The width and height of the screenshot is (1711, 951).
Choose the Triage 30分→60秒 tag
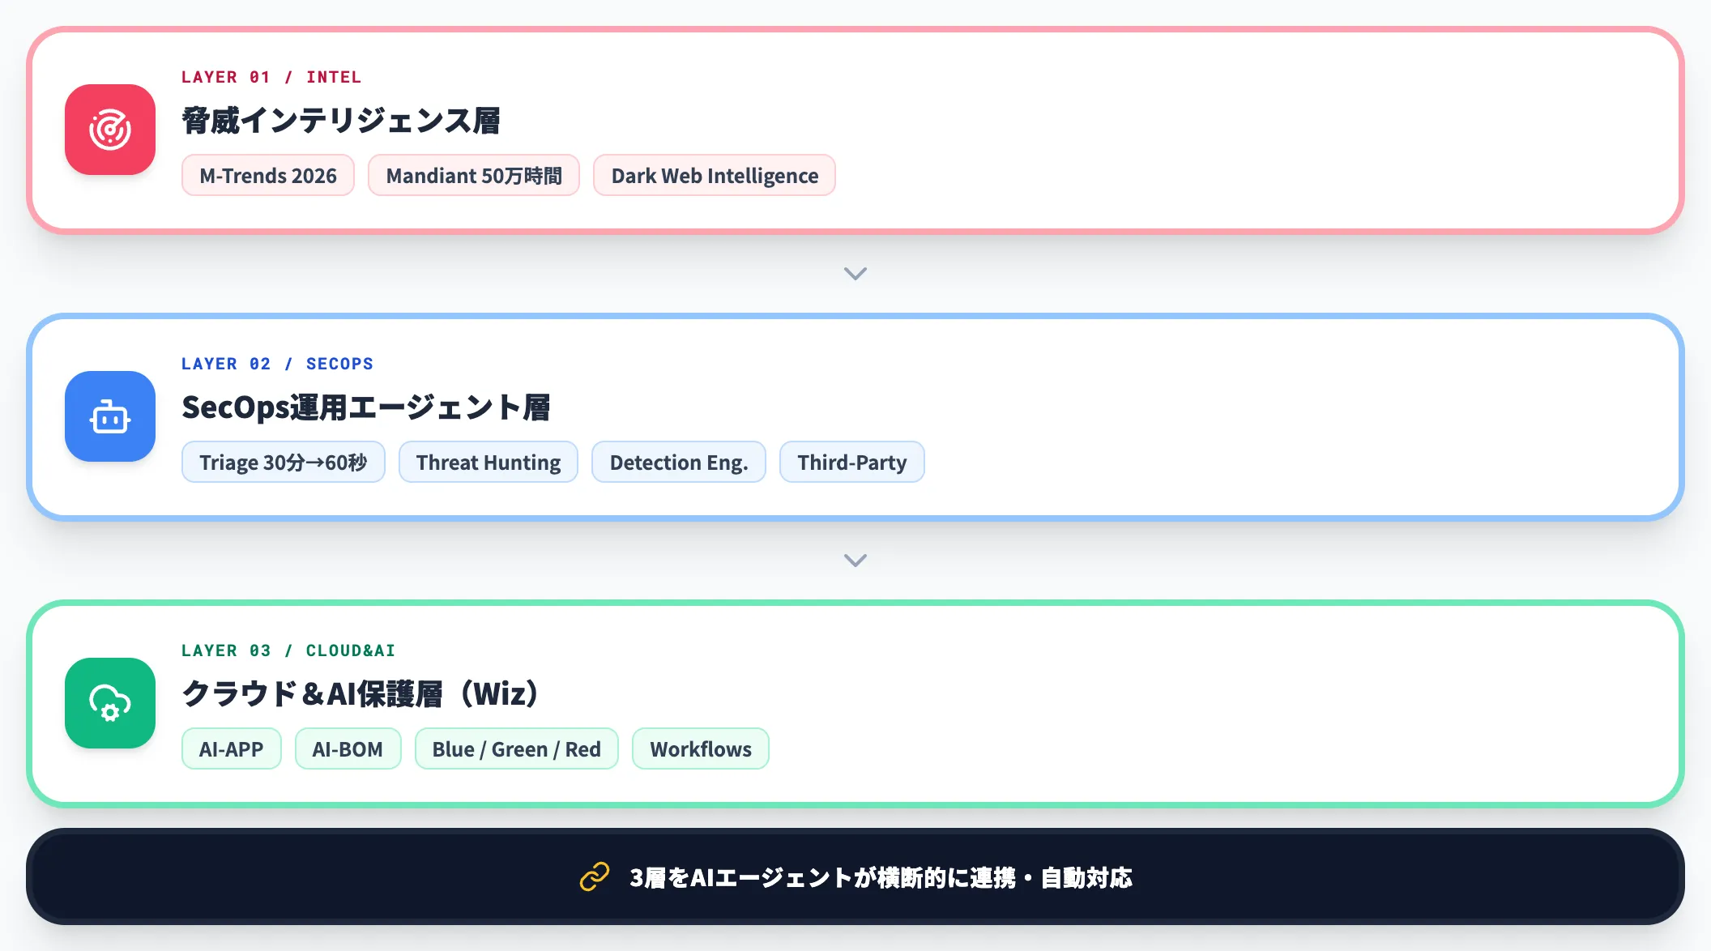tap(284, 463)
